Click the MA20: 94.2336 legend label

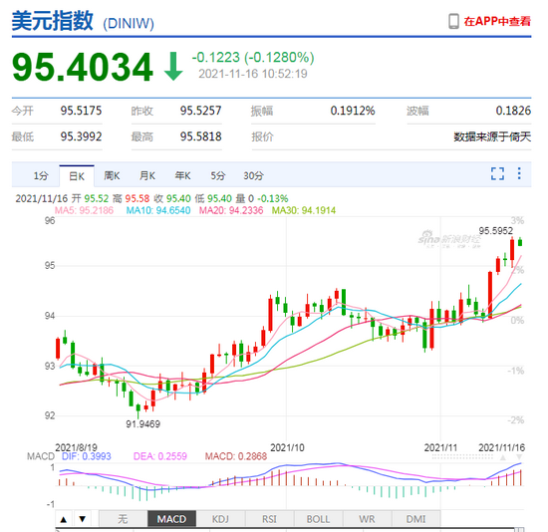pyautogui.click(x=231, y=210)
